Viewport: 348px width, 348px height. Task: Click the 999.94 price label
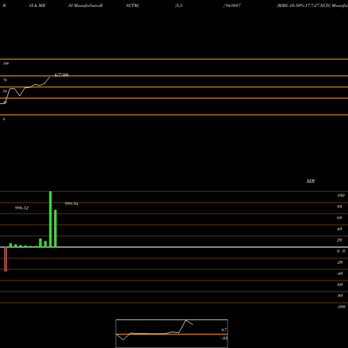click(72, 204)
